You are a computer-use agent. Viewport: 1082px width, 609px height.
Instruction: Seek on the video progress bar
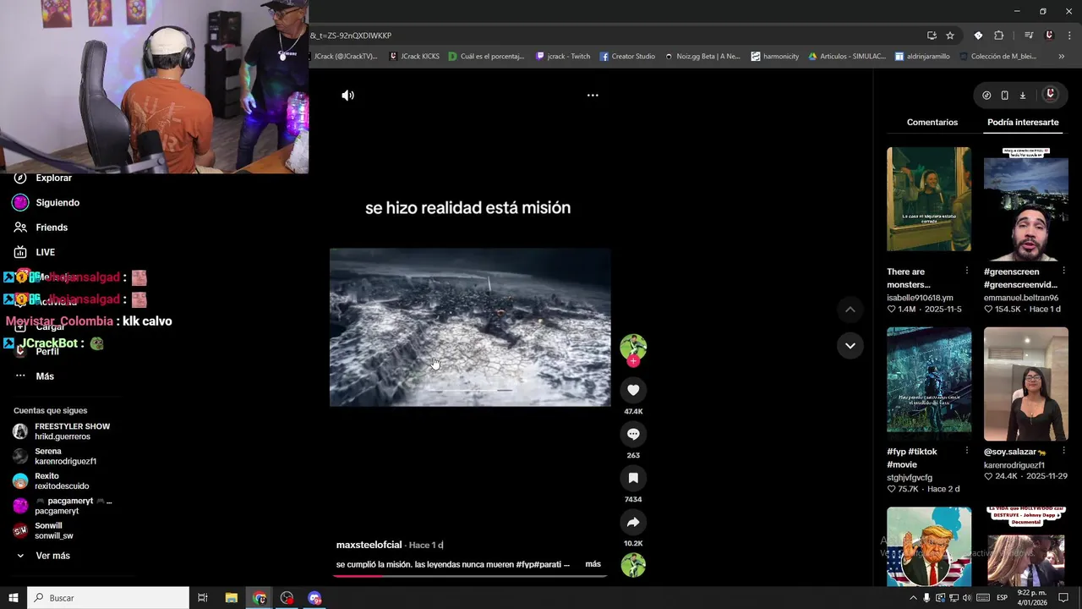[x=470, y=575]
